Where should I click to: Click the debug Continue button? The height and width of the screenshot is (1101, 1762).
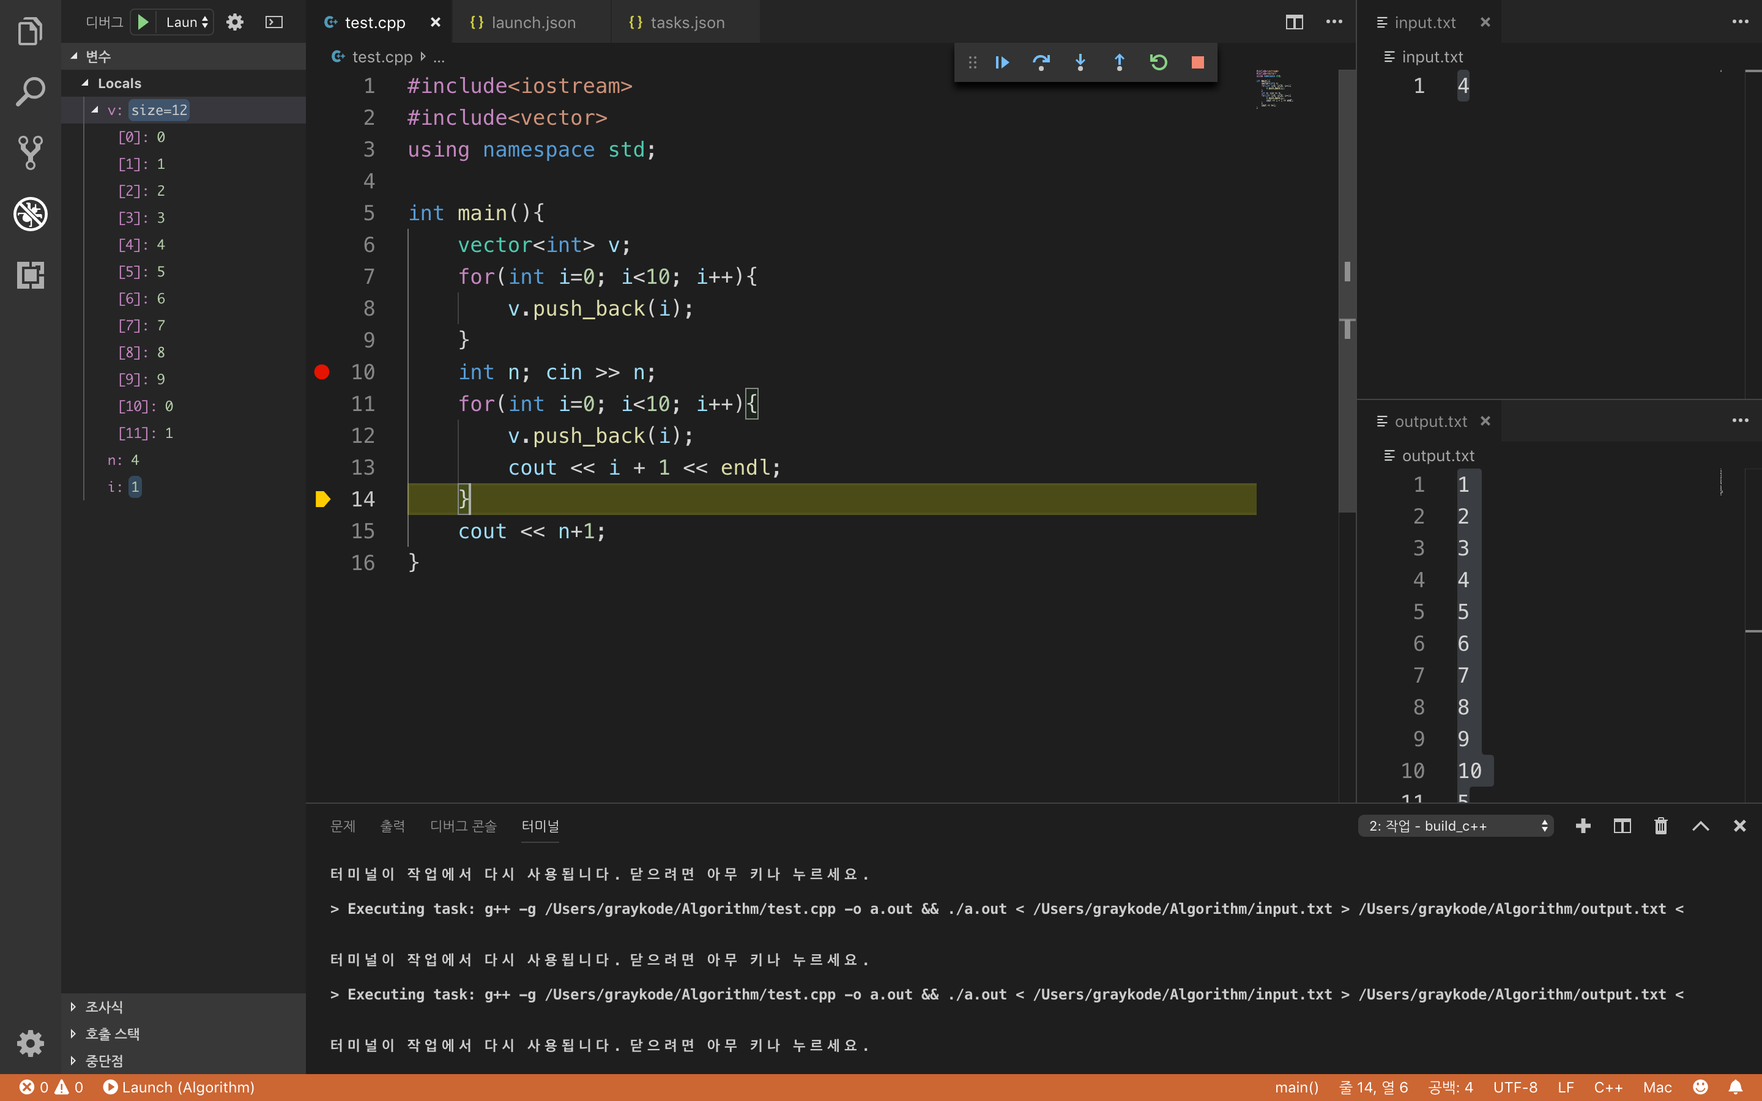[x=1002, y=62]
